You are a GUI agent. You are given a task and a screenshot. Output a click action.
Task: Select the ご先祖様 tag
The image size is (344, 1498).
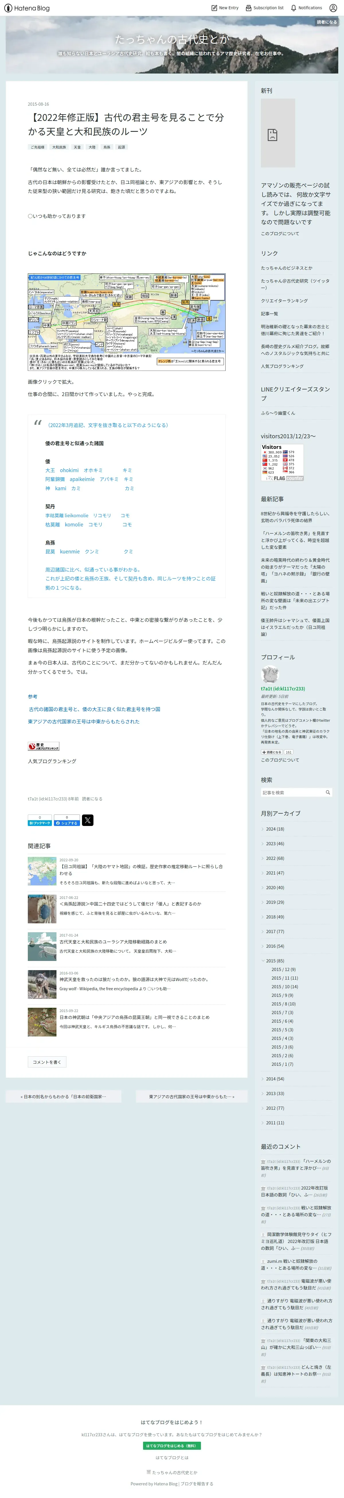coord(37,147)
